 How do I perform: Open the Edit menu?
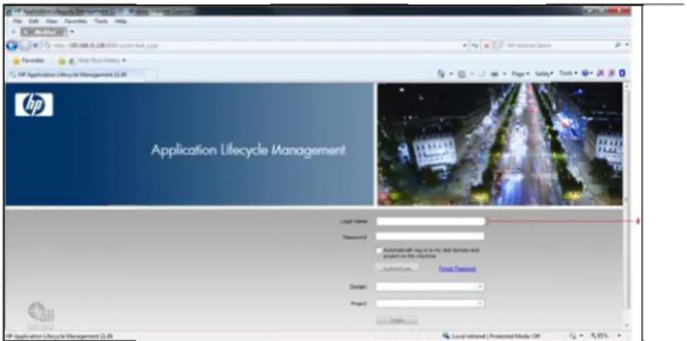(33, 21)
